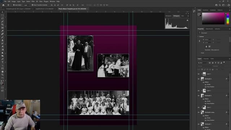Select the Eyedropper tool
The height and width of the screenshot is (130, 231).
[x=3, y=31]
